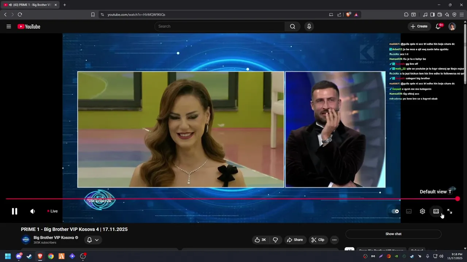This screenshot has height=262, width=467.
Task: Share the video
Action: [295, 240]
